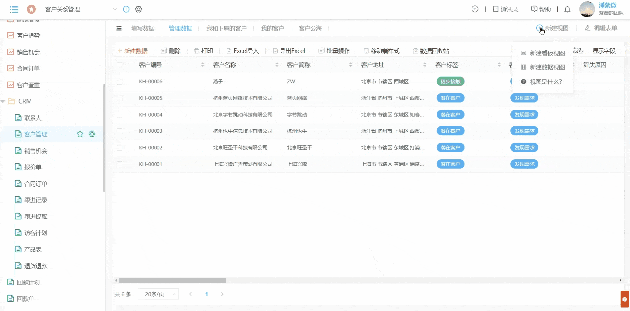
Task: Sort by 客户标签 column arrows
Action: click(x=499, y=65)
